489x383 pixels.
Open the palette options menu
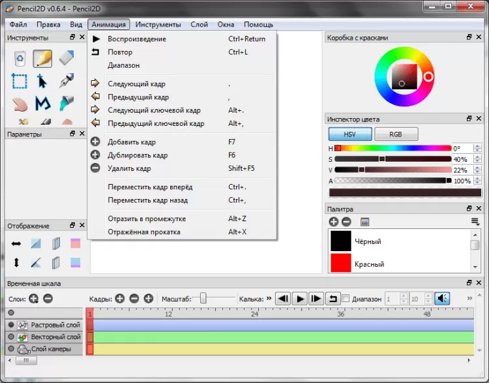[475, 222]
